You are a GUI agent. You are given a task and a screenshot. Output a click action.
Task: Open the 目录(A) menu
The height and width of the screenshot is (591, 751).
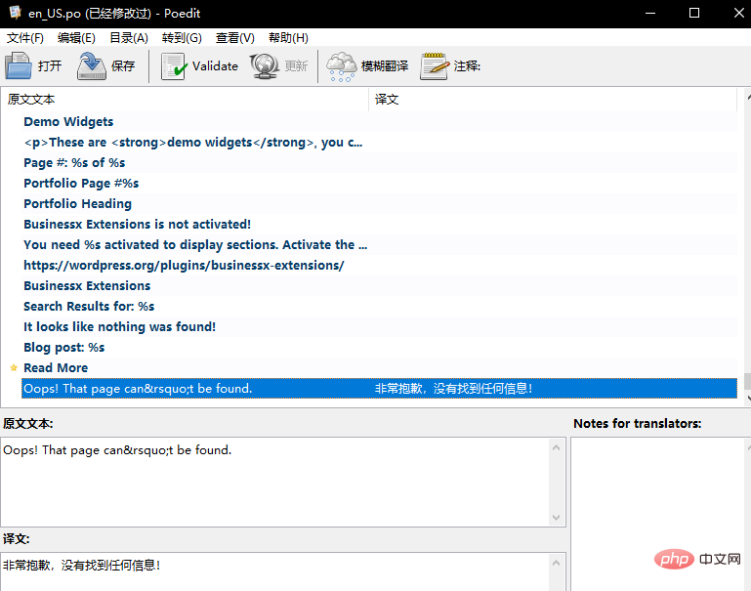(129, 38)
